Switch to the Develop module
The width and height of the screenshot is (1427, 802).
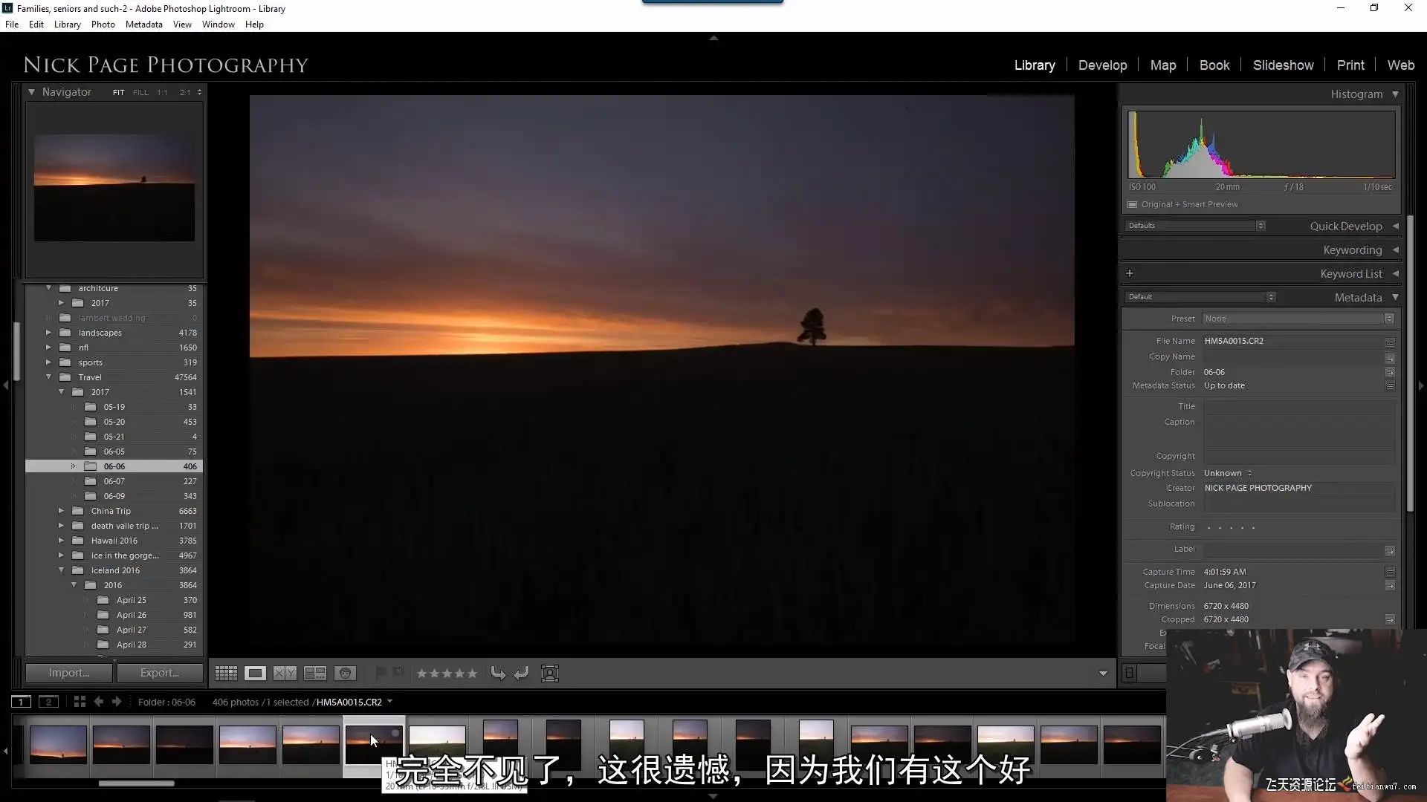(x=1102, y=65)
